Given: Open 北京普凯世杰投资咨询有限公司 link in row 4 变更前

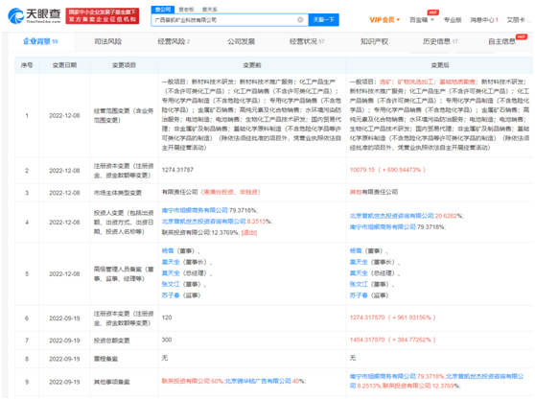Looking at the screenshot, I should [203, 222].
